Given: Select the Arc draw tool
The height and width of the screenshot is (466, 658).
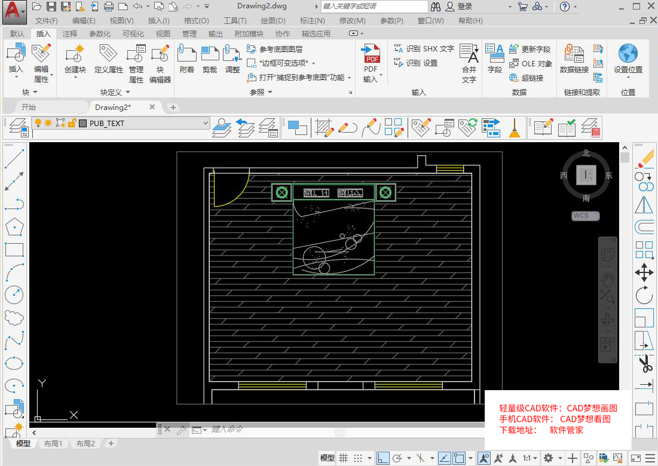Looking at the screenshot, I should [14, 272].
